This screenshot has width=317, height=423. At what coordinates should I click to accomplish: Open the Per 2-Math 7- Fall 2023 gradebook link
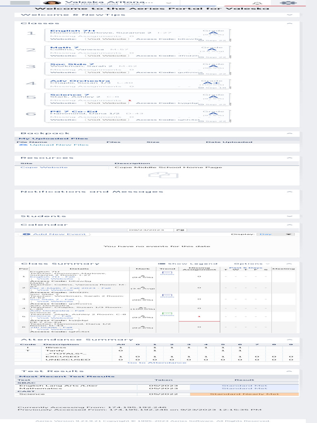pyautogui.click(x=70, y=288)
